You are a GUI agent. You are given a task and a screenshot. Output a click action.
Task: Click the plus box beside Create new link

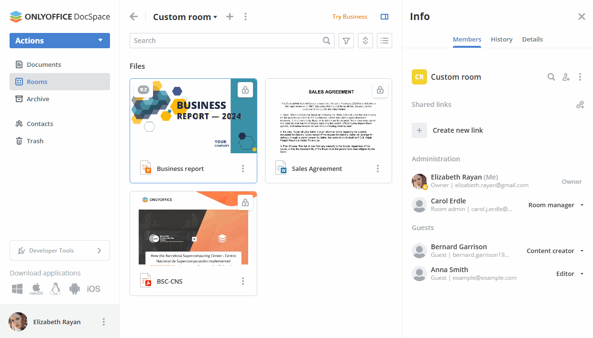419,130
